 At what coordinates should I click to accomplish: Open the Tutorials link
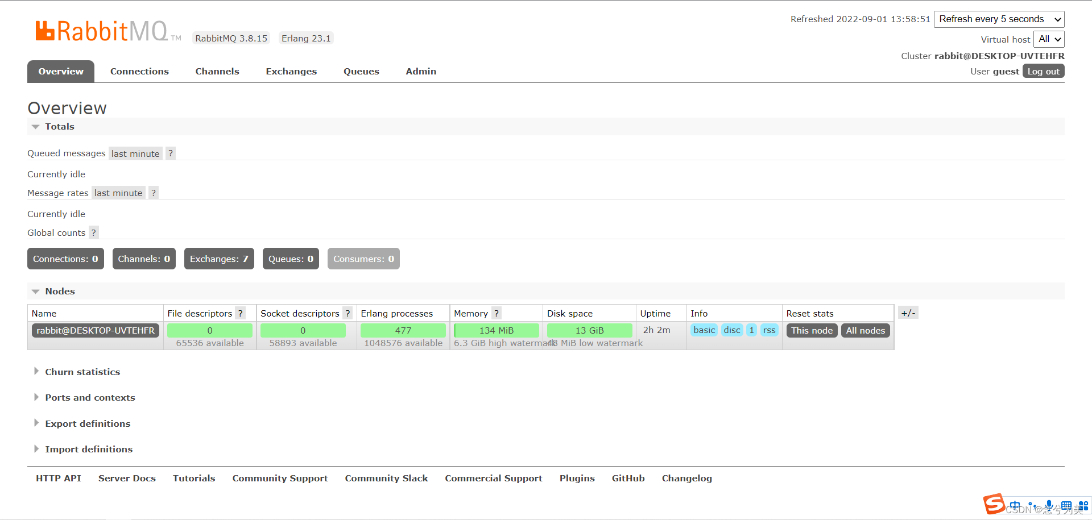pyautogui.click(x=194, y=478)
